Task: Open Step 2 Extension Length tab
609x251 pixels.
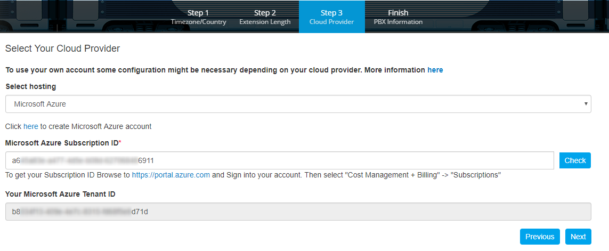Action: [x=265, y=17]
